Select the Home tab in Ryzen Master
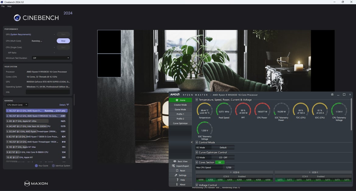 pos(181,100)
